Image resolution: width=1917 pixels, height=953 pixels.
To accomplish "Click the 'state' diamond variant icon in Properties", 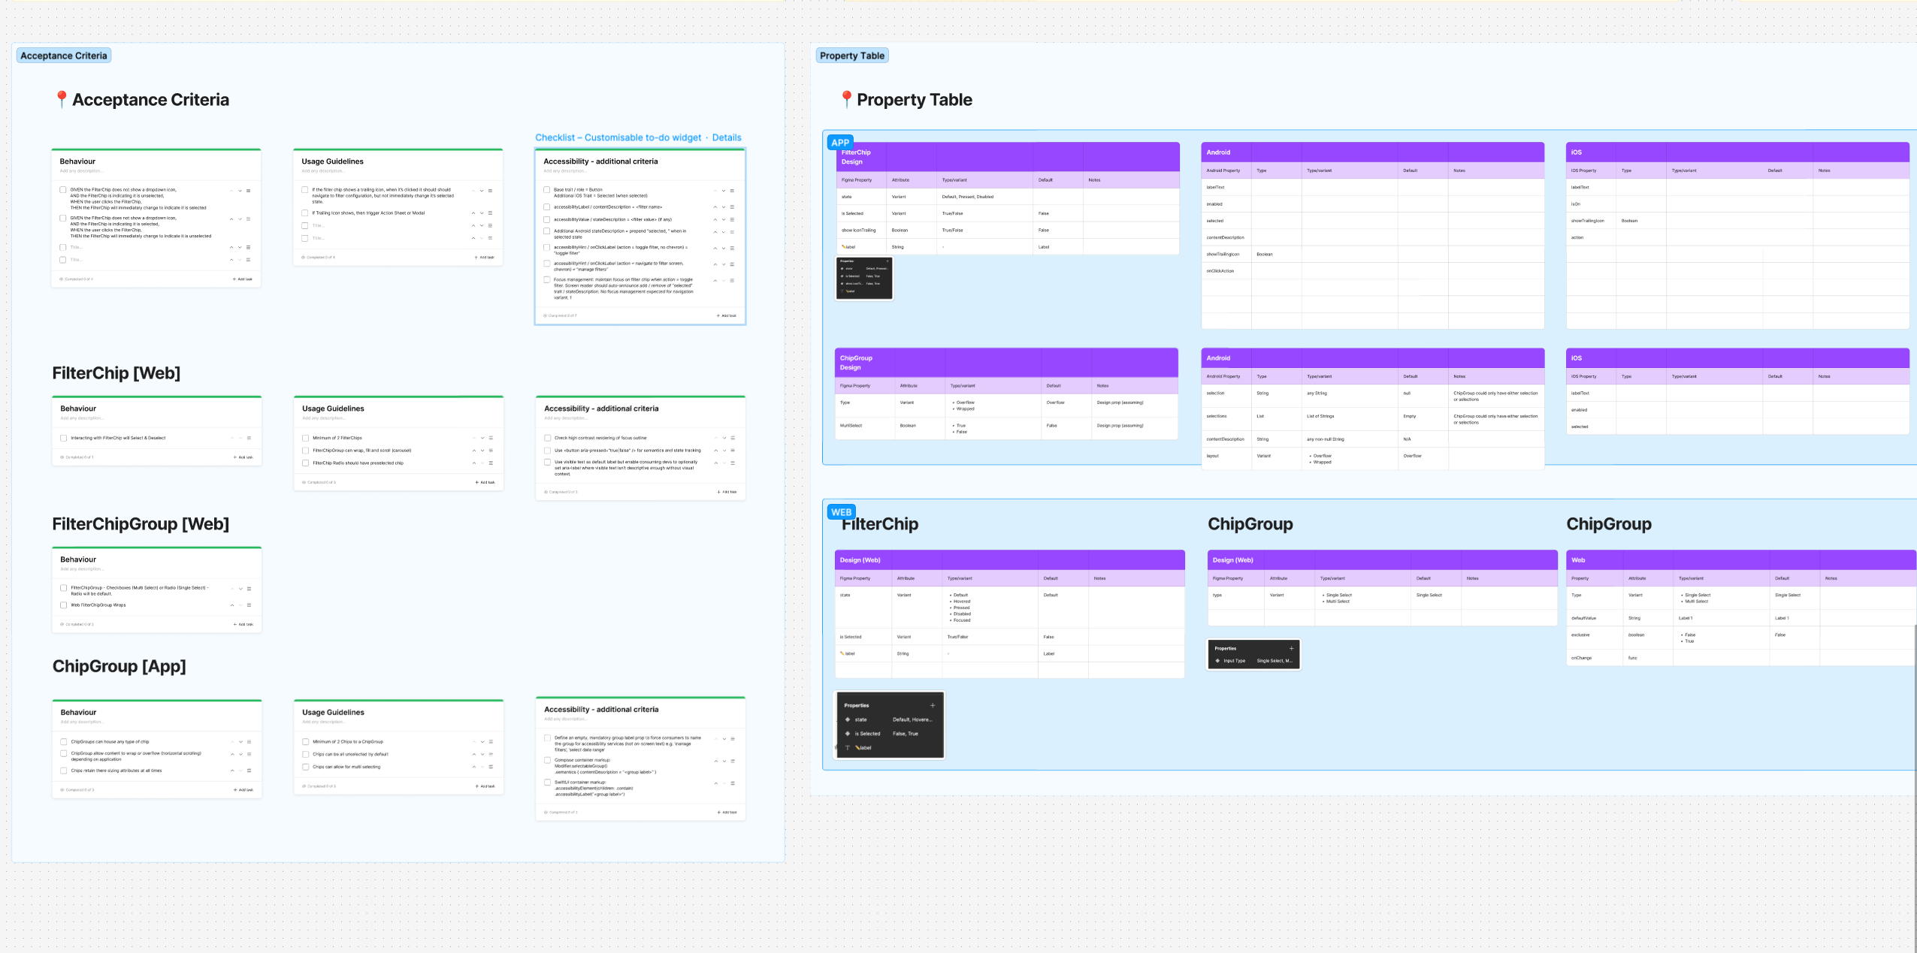I will point(848,719).
